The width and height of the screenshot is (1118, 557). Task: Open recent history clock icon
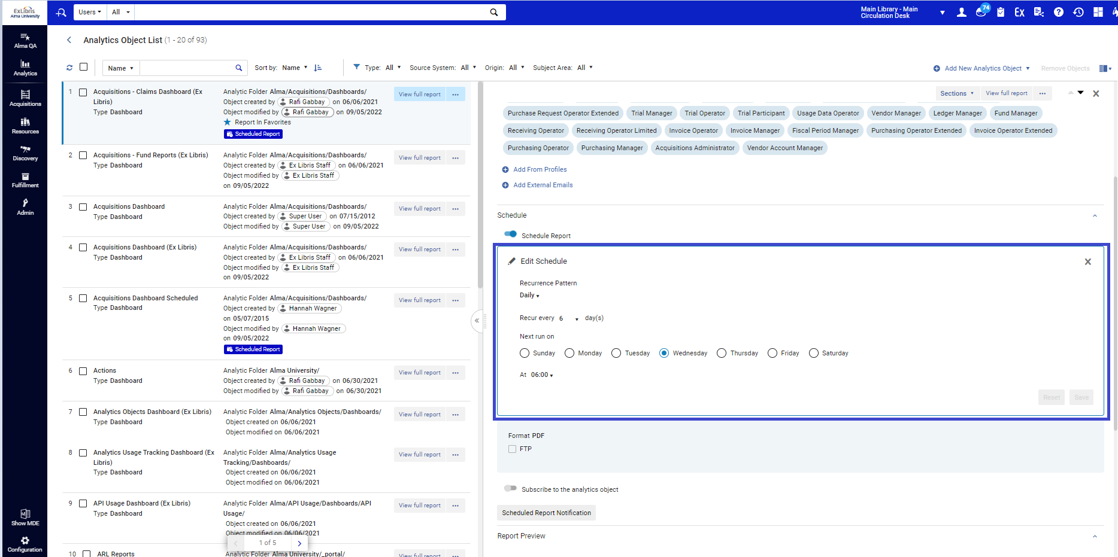1078,12
